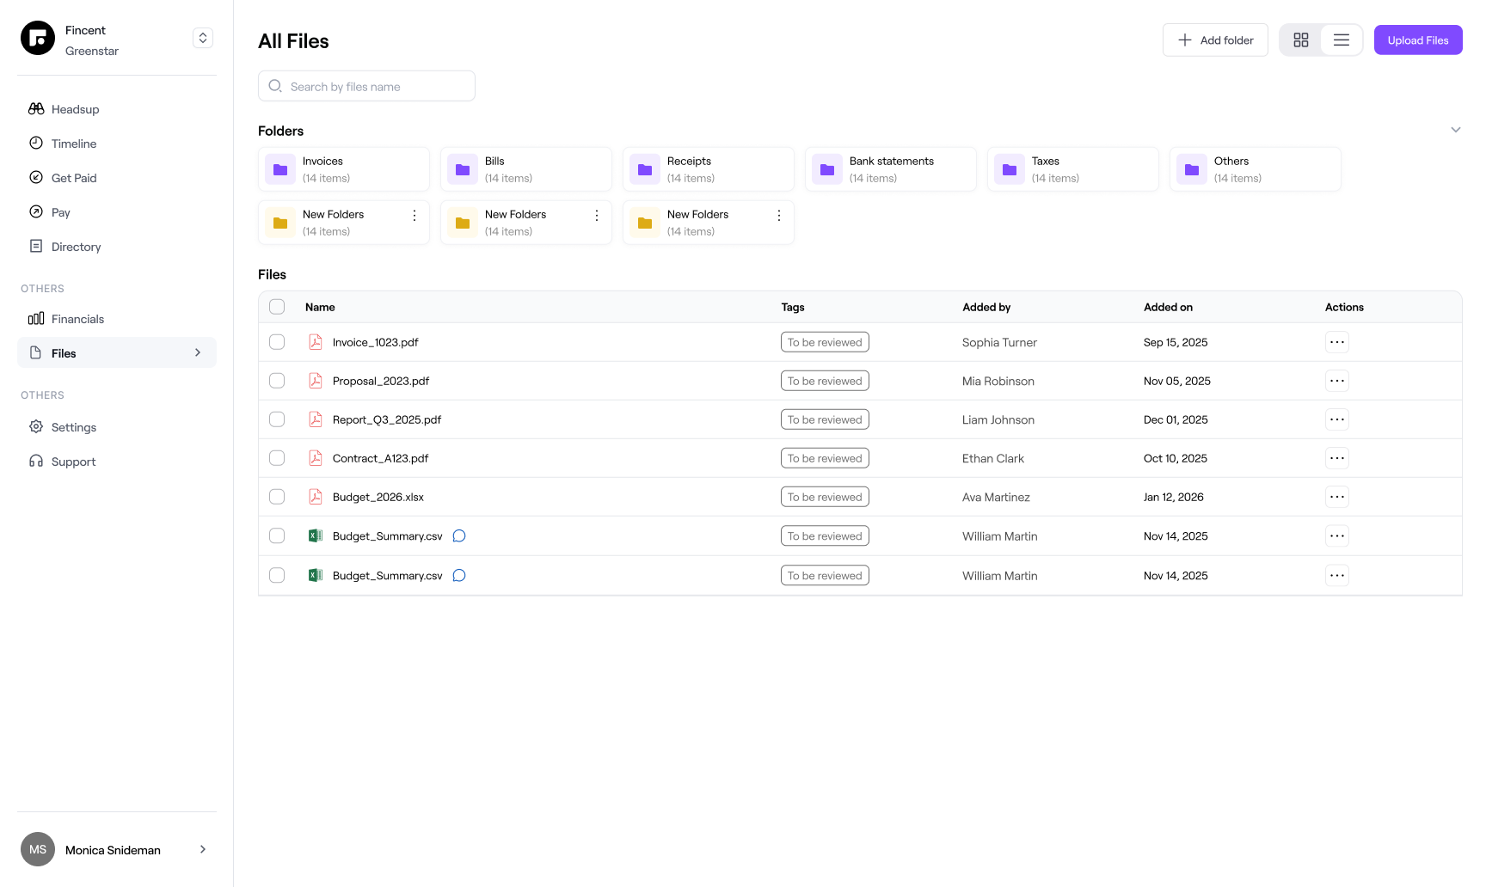Switch to grid view layout

coord(1301,40)
